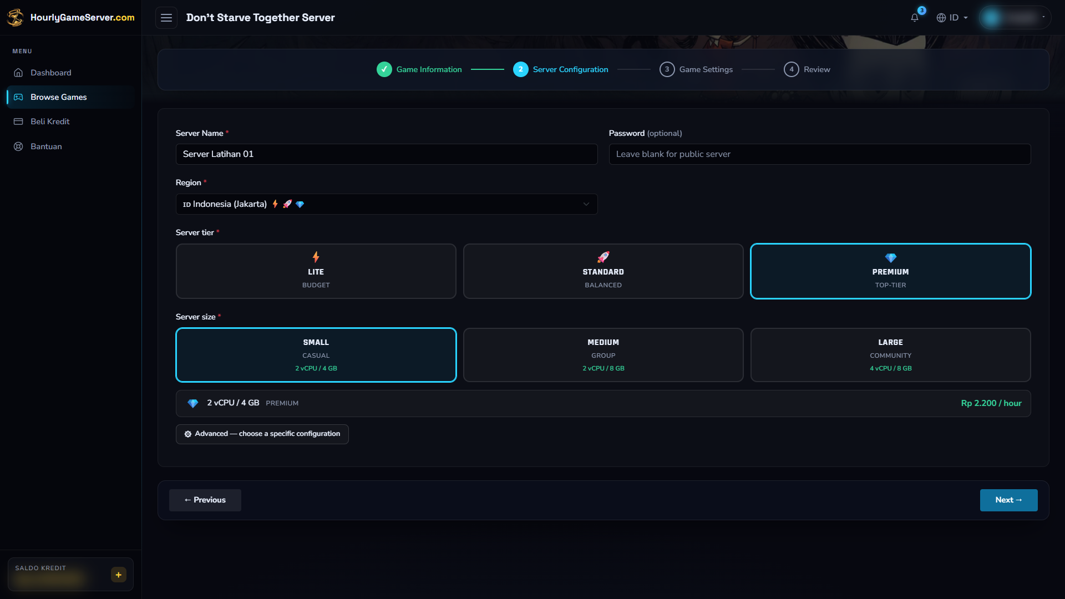Choose the Medium group server size
This screenshot has width=1065, height=599.
click(x=603, y=355)
